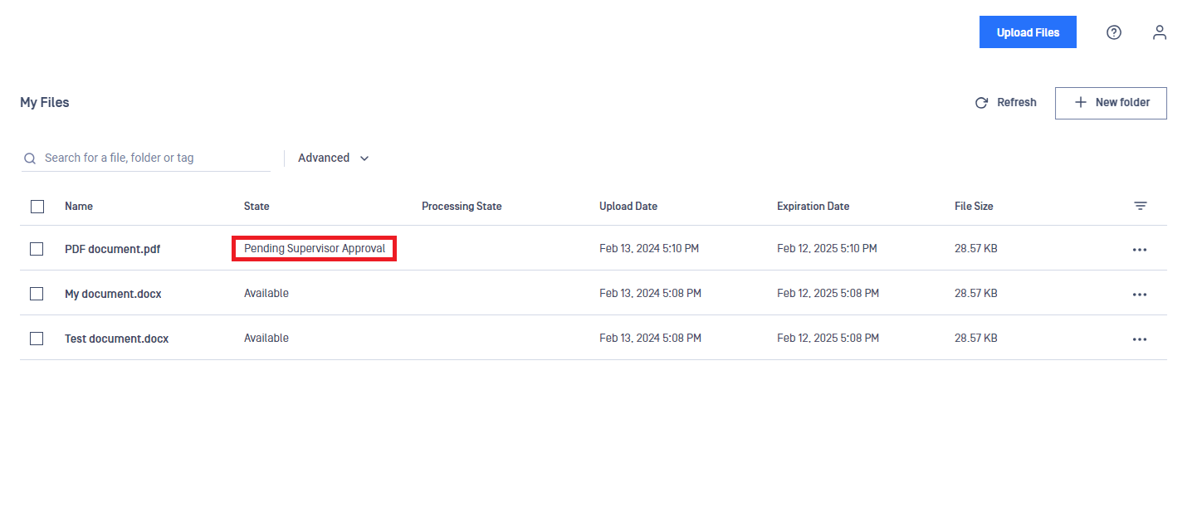Open the more options menu for Test document.docx
Image resolution: width=1192 pixels, height=507 pixels.
1140,339
